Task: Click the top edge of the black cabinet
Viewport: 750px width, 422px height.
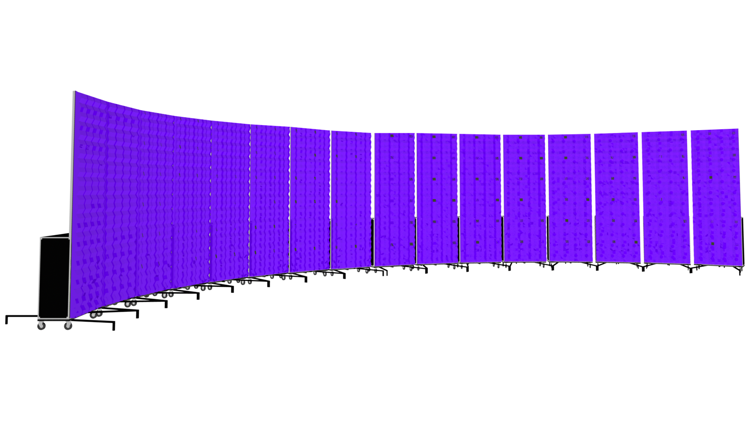Action: [x=55, y=237]
